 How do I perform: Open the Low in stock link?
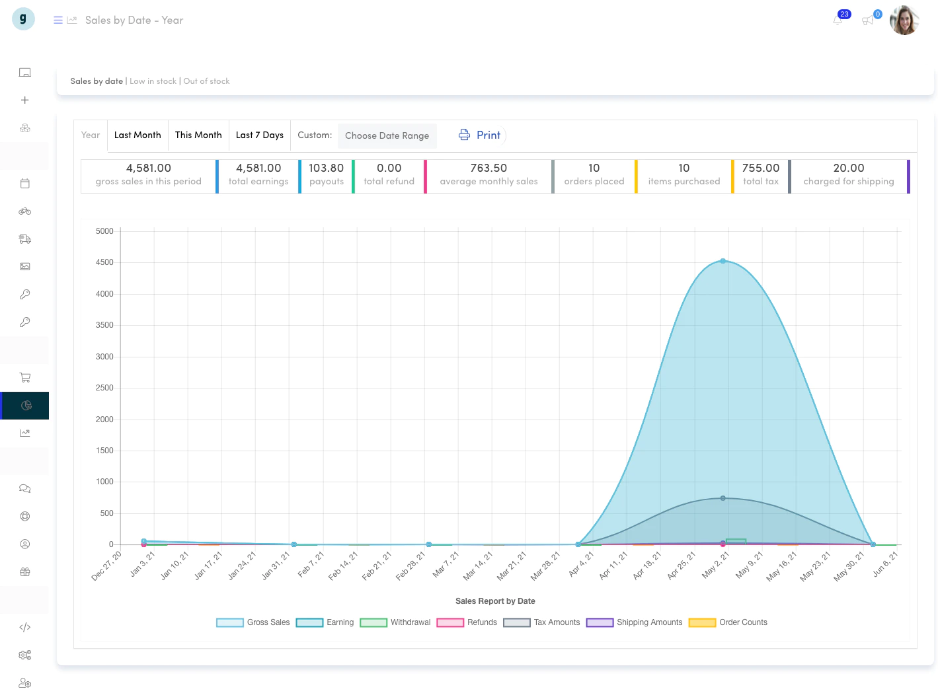153,81
